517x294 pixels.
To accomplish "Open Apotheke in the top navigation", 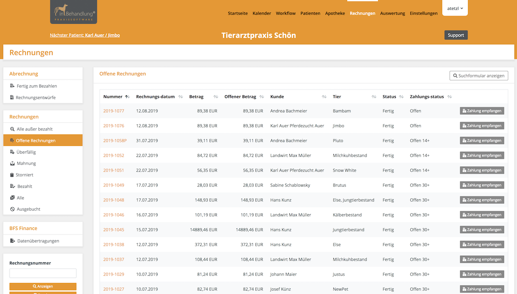I will click(335, 13).
